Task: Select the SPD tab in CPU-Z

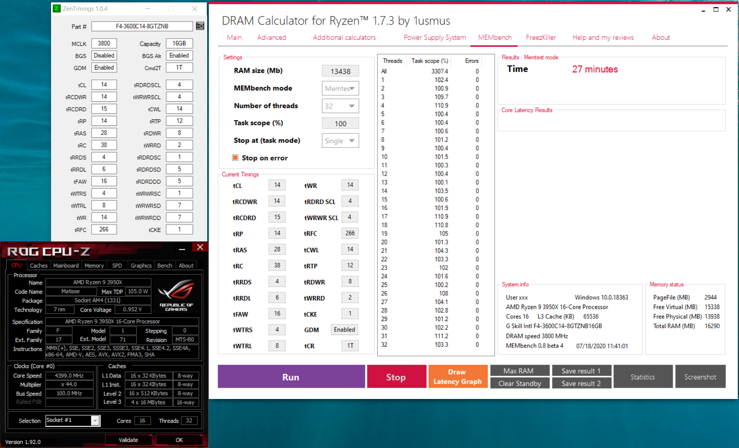Action: pyautogui.click(x=117, y=266)
